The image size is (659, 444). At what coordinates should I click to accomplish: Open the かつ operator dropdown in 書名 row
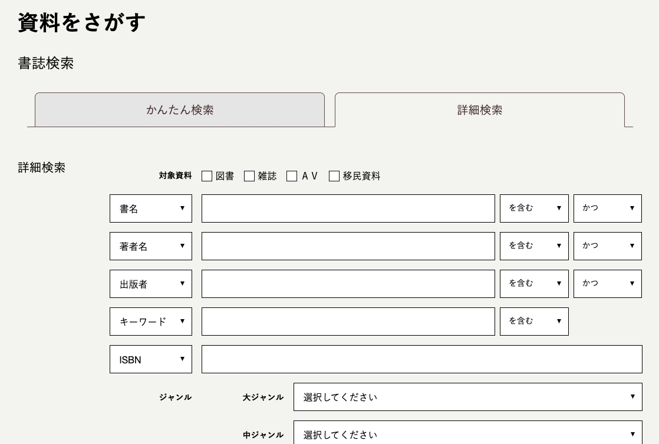pos(608,208)
